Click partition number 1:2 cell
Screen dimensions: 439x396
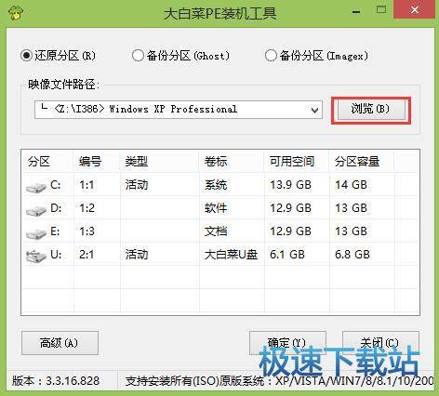tap(86, 208)
